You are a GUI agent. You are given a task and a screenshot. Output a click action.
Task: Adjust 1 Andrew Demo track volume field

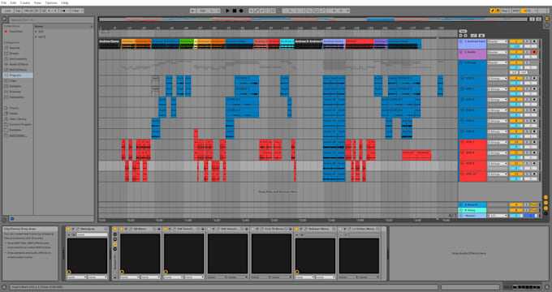516,46
